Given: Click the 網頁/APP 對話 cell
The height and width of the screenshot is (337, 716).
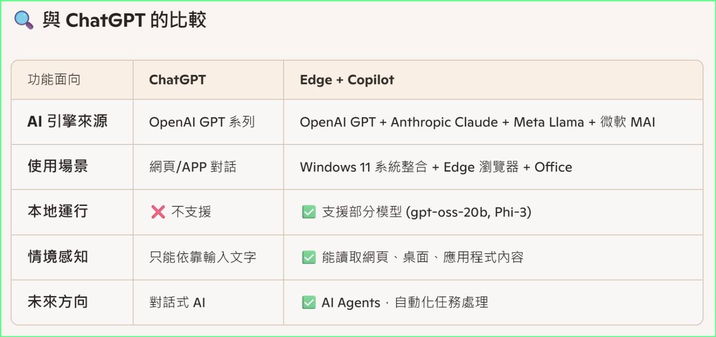Looking at the screenshot, I should coord(192,167).
